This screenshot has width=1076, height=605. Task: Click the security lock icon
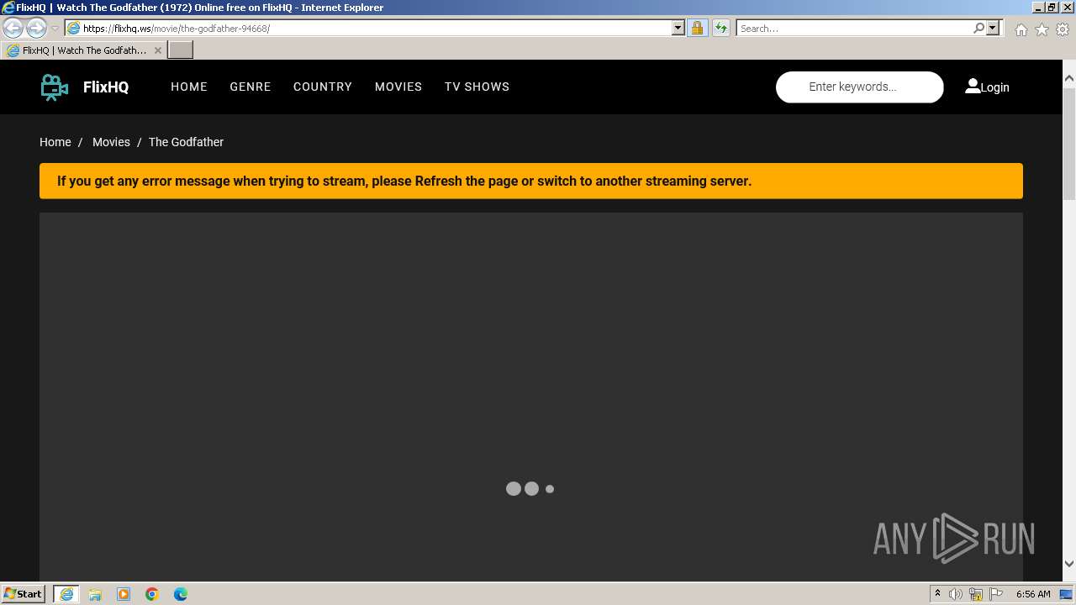click(x=697, y=28)
